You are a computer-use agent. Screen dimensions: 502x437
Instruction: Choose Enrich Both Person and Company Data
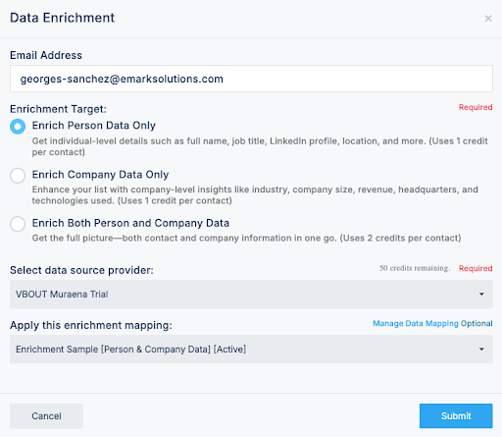(x=18, y=224)
